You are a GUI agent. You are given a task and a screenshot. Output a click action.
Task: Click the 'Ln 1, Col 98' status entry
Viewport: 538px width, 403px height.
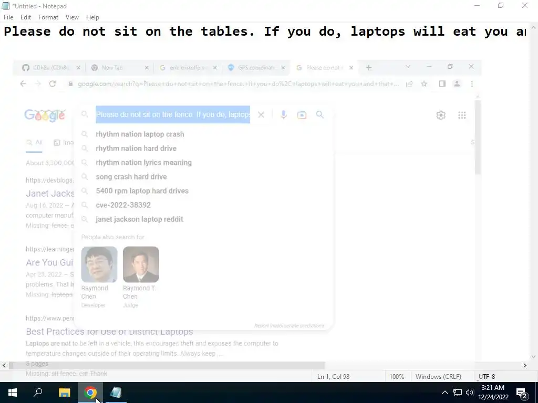pos(333,377)
